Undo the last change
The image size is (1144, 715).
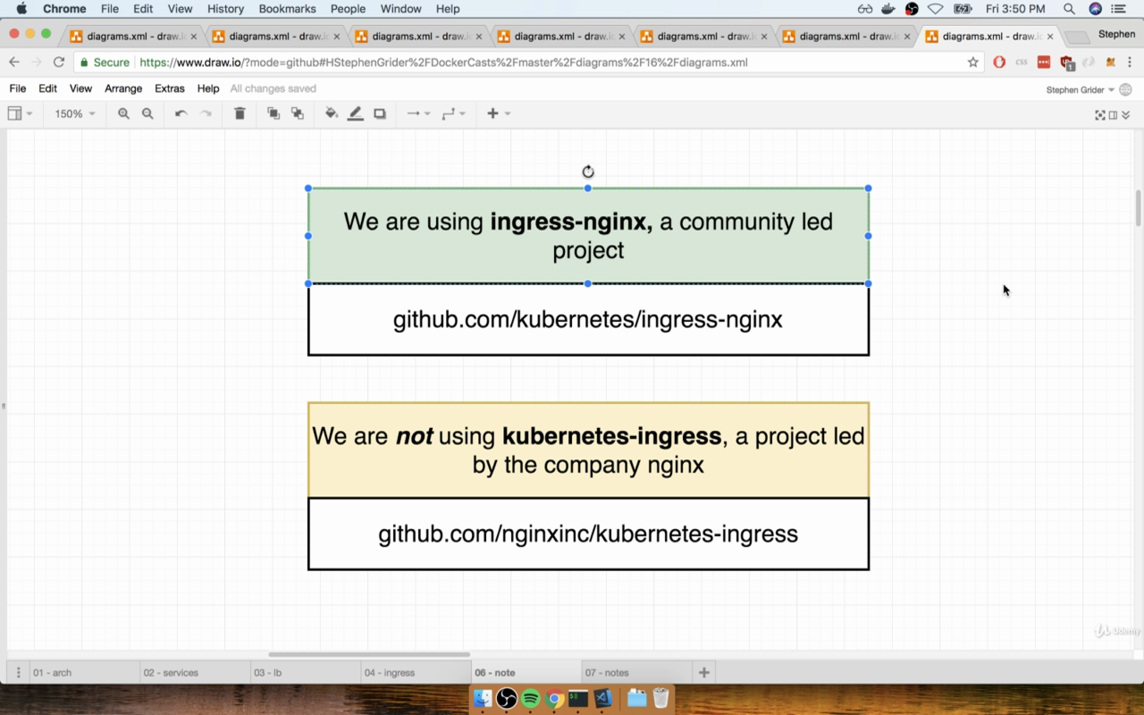tap(181, 114)
